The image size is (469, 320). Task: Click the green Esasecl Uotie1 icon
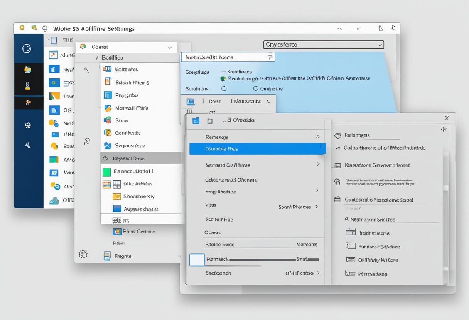[x=107, y=171]
